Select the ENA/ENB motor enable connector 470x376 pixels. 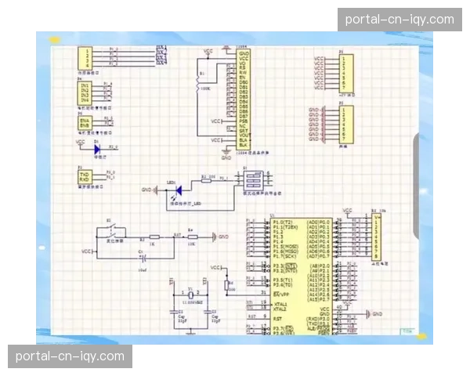coord(85,122)
